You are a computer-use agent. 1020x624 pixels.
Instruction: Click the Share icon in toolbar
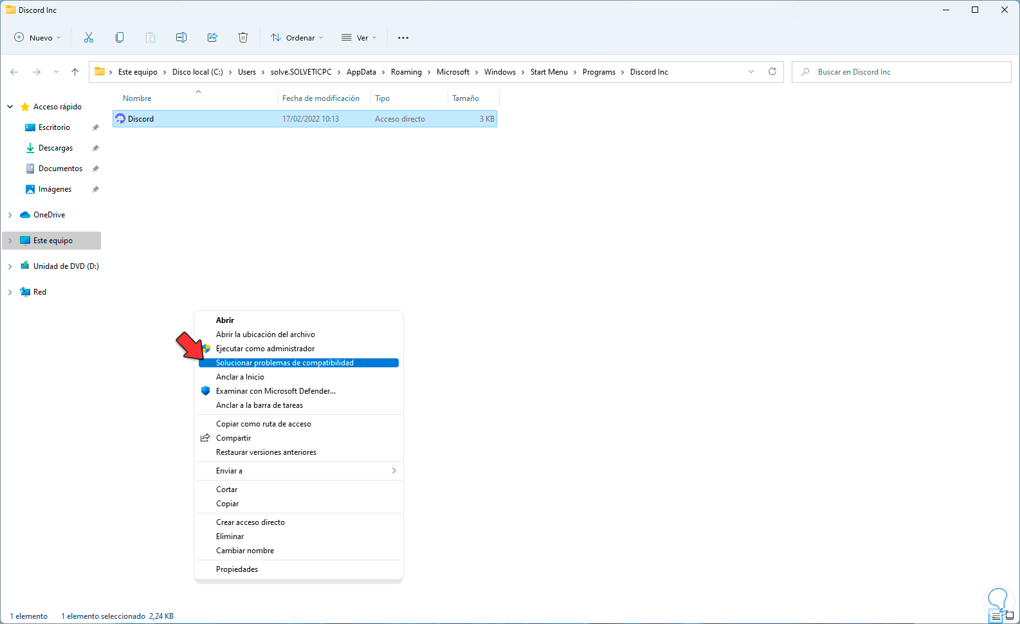click(212, 37)
